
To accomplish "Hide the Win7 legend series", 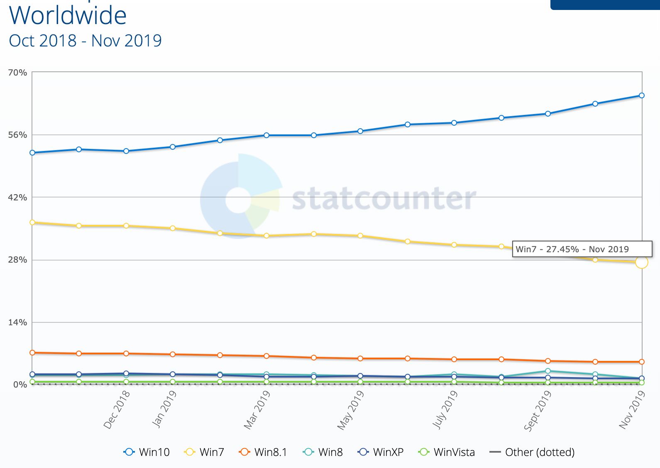I will pyautogui.click(x=204, y=452).
